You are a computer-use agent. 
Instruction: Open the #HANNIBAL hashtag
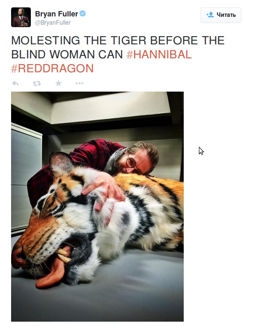click(x=159, y=54)
